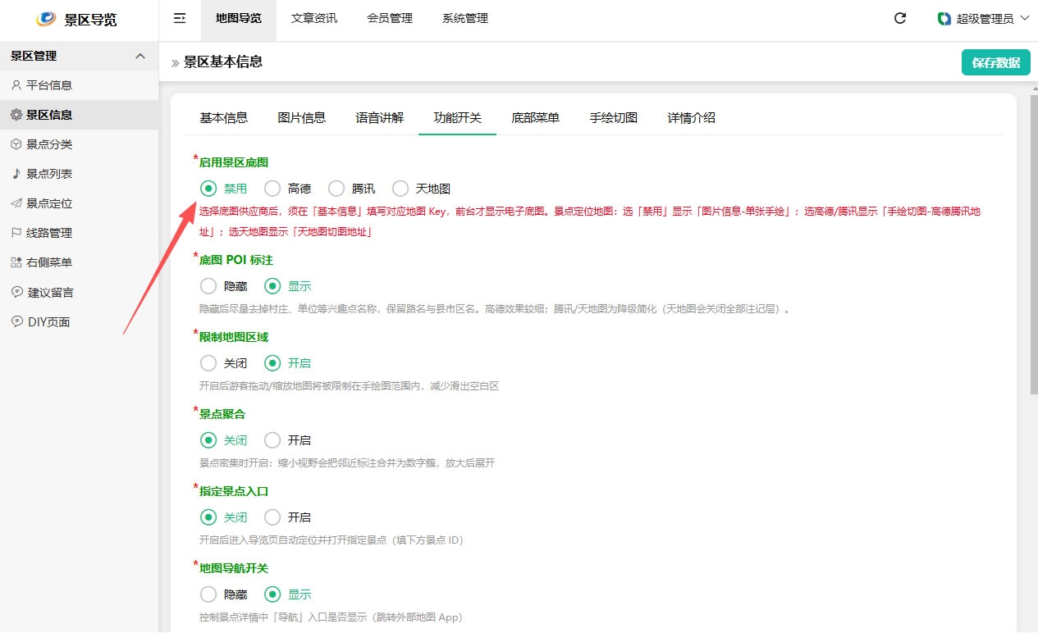
Task: Set 景点聚合 to 开启
Action: 272,440
